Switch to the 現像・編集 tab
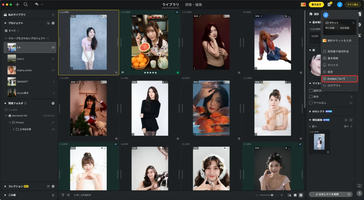 coord(194,5)
